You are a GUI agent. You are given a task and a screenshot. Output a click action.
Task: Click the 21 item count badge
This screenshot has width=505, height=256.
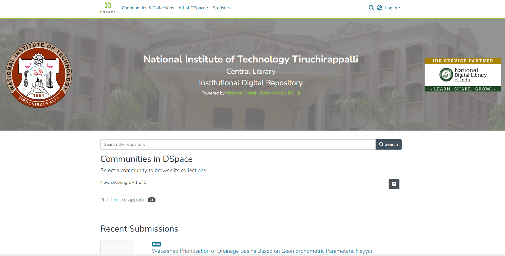151,200
